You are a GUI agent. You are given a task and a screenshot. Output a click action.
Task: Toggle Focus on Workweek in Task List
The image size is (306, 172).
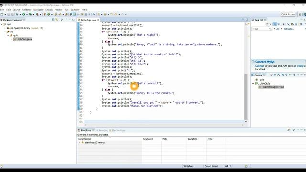284,24
